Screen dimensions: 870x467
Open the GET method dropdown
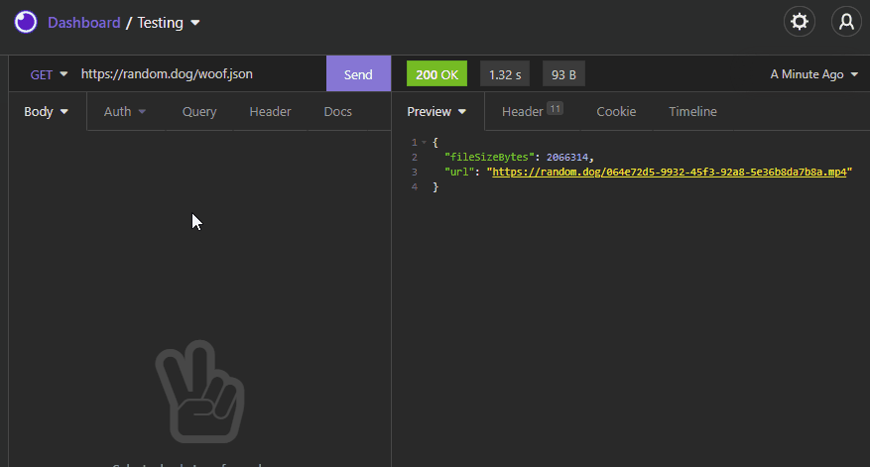point(49,74)
